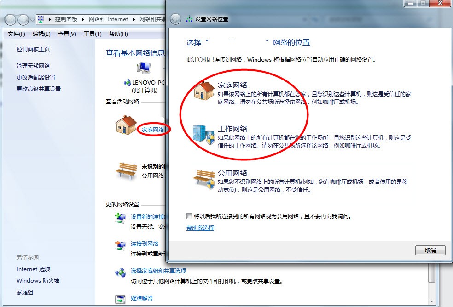Expand the 网络和 Internet breadcrumb arrow
Screen dimensions: 453x307
click(134, 19)
